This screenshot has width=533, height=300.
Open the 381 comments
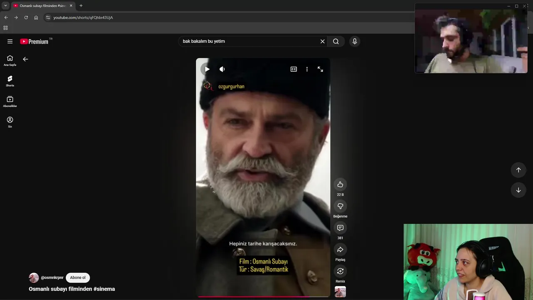click(340, 228)
